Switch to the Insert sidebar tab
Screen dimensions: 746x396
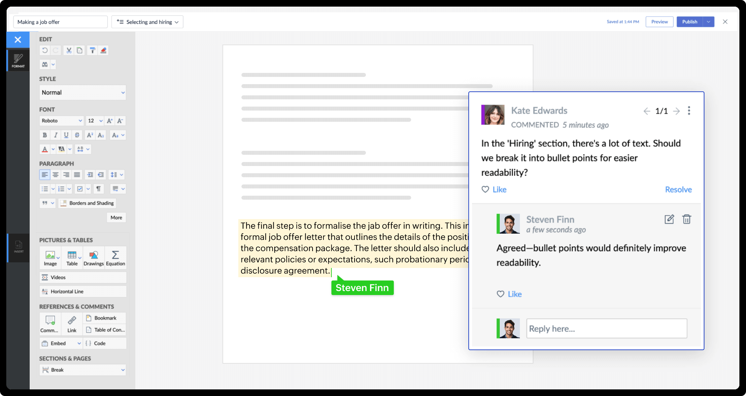18,247
